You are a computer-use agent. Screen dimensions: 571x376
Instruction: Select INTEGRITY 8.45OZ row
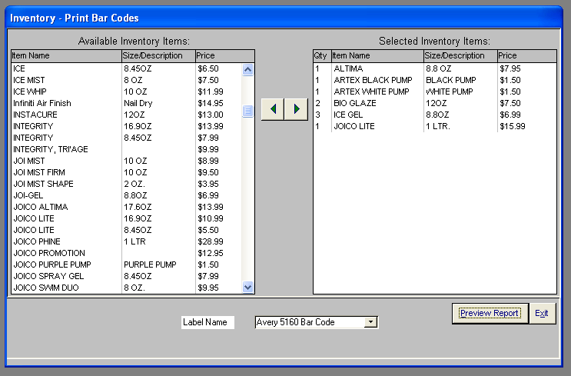pyautogui.click(x=127, y=138)
